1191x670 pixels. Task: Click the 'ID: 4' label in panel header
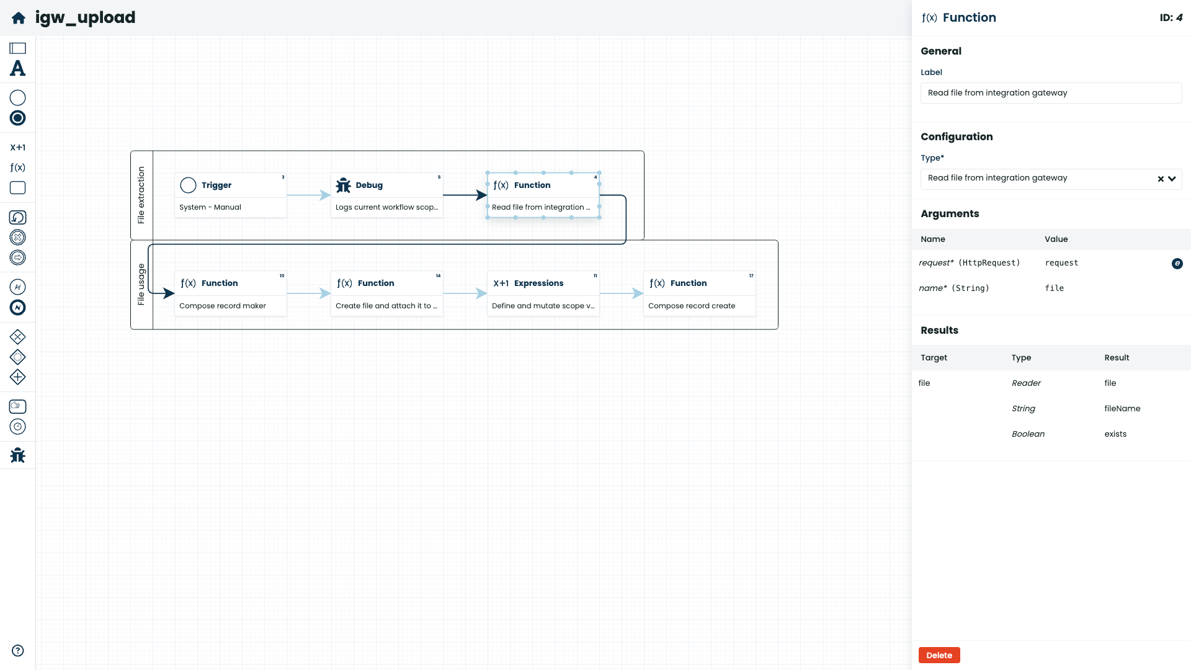pyautogui.click(x=1171, y=18)
